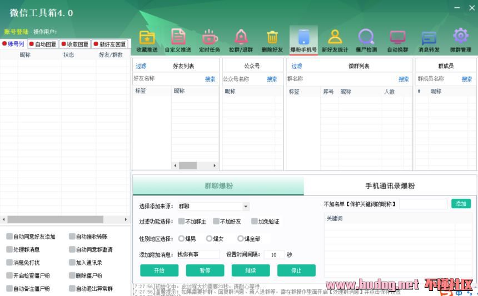Enable the 不加好友 checkbox
Screen dimensions: 478x296
216,221
